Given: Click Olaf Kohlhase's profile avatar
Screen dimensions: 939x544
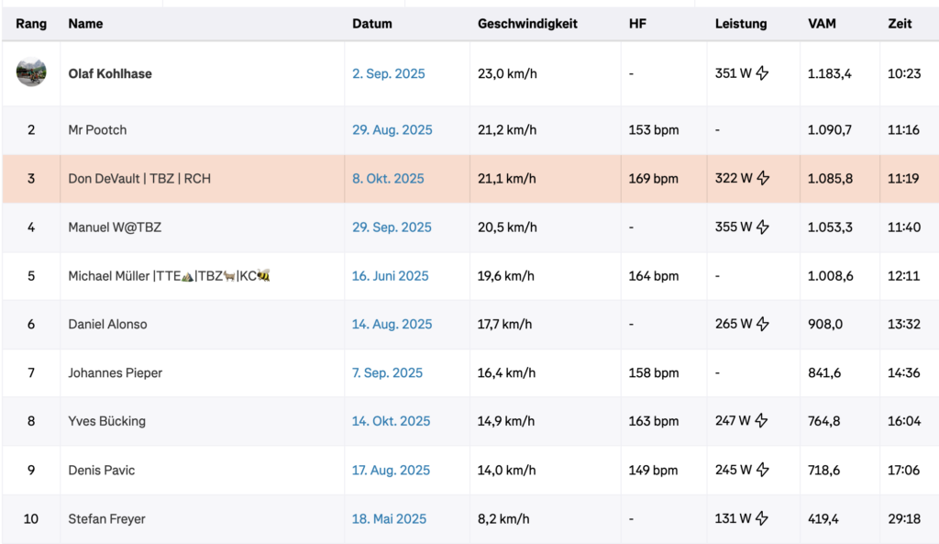Looking at the screenshot, I should (x=31, y=72).
